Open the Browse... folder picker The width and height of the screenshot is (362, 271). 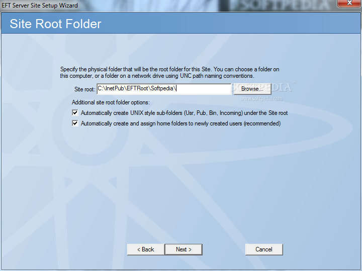click(252, 89)
